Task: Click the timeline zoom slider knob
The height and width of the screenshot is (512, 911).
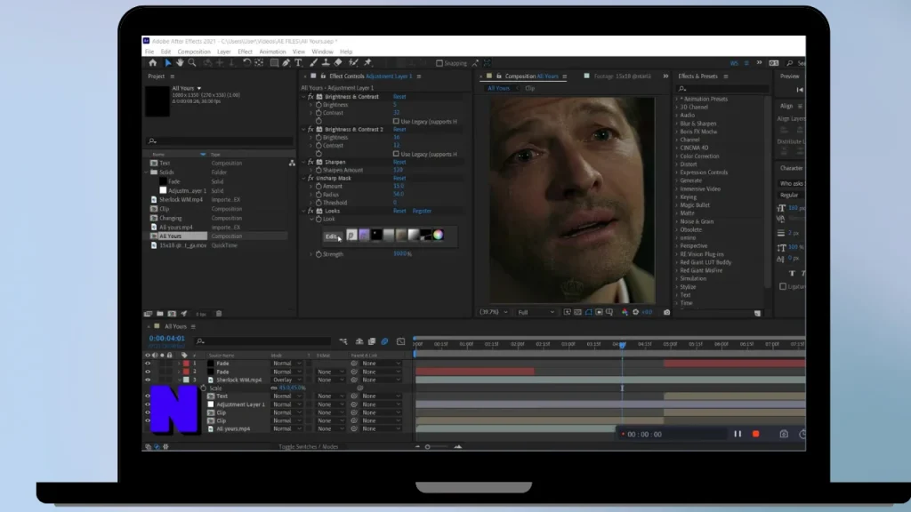Action: [428, 447]
